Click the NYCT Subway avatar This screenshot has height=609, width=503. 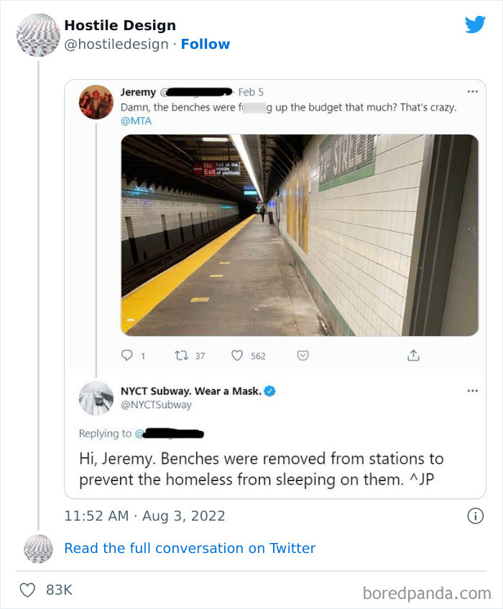[x=96, y=399]
